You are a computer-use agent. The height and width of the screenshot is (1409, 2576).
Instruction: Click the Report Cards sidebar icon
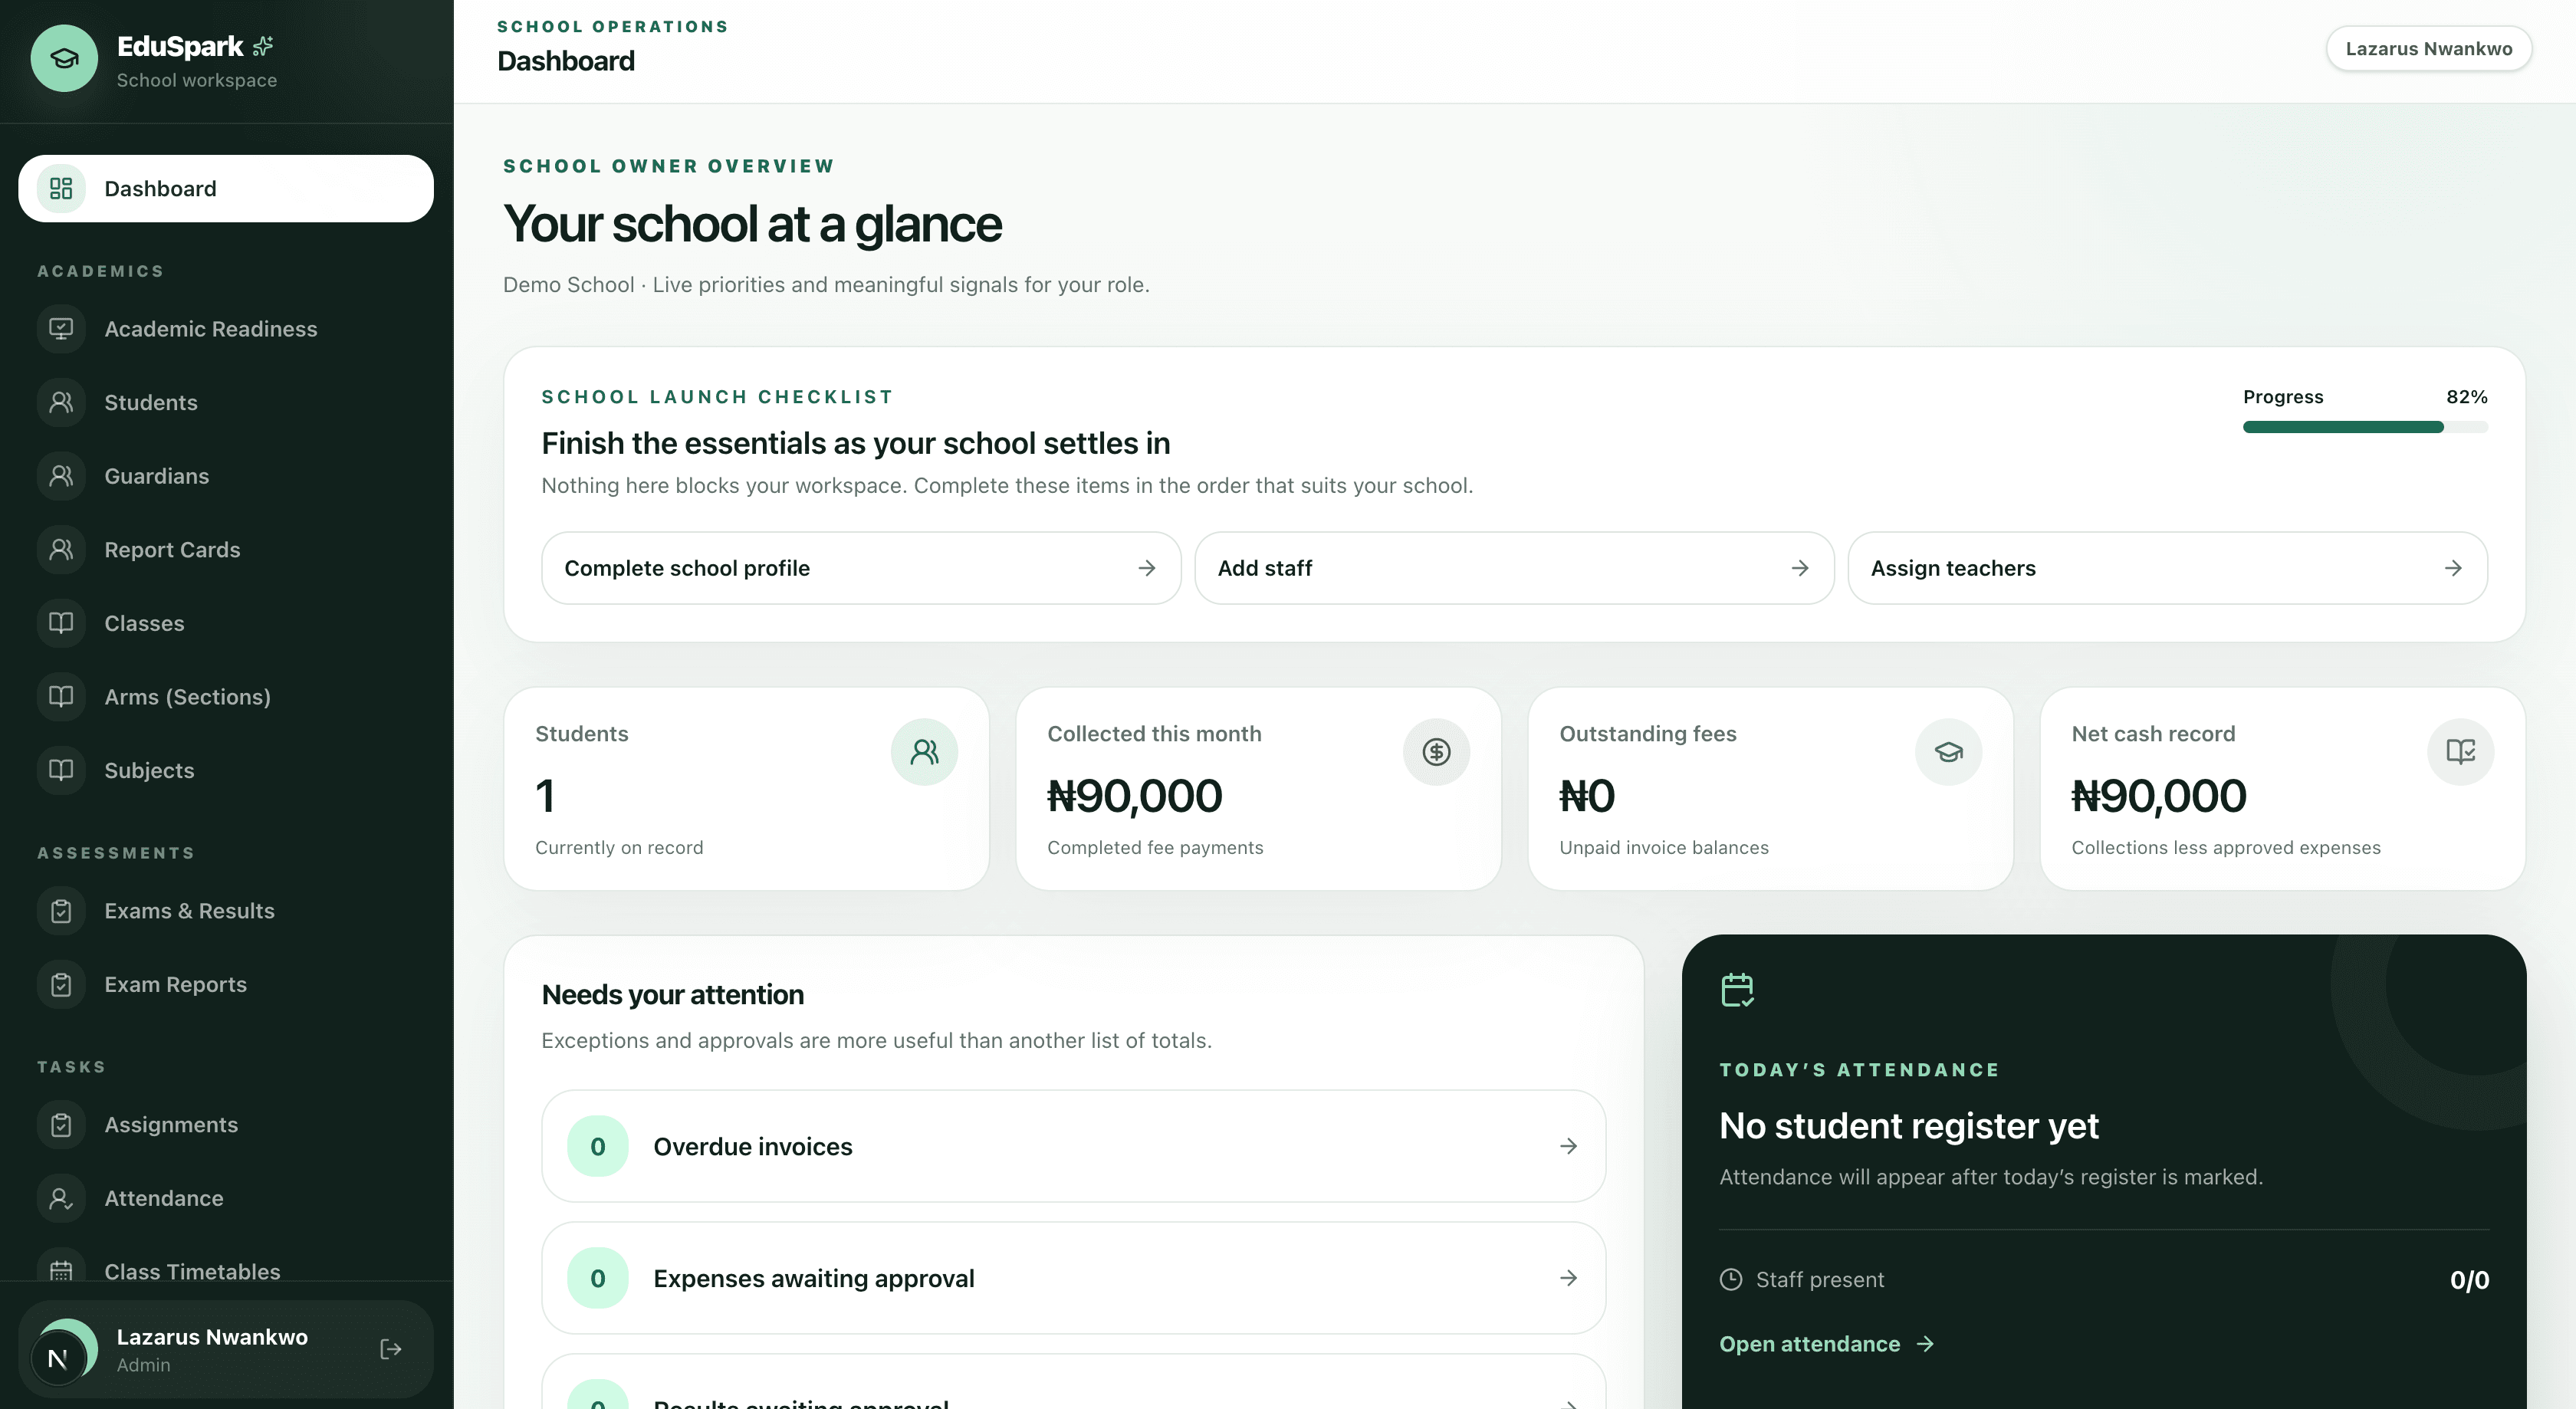tap(61, 550)
